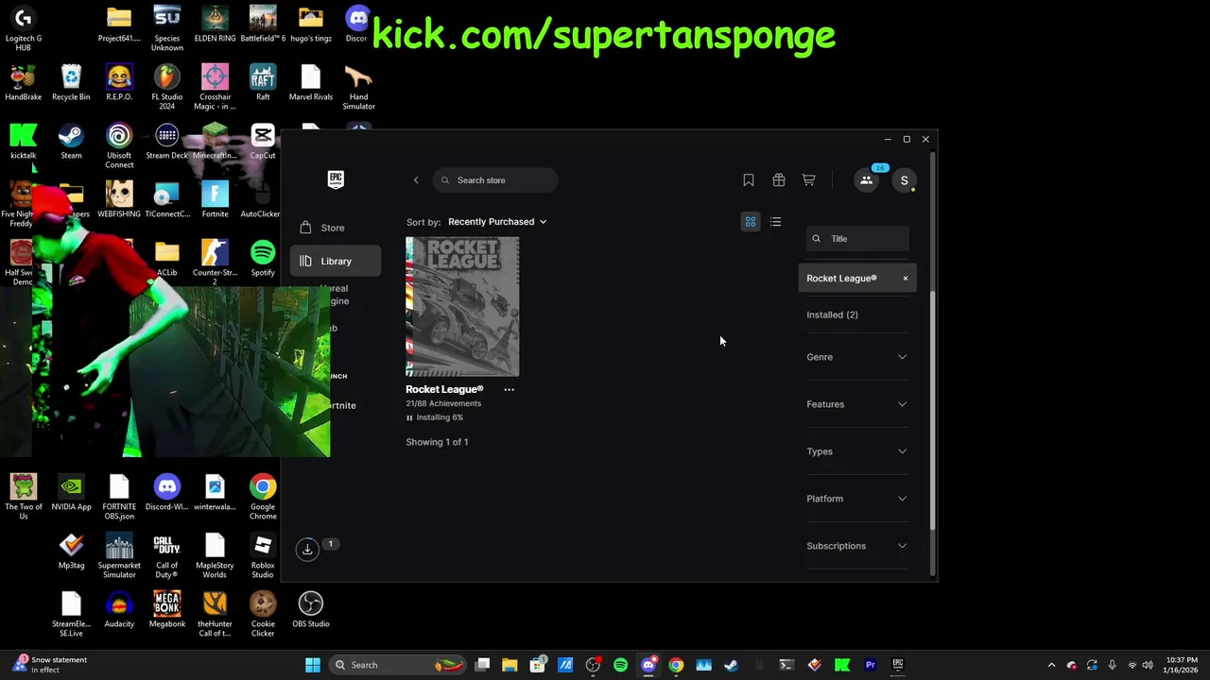1210x680 pixels.
Task: Open the Fortnite desktop shortcut
Action: pyautogui.click(x=215, y=200)
